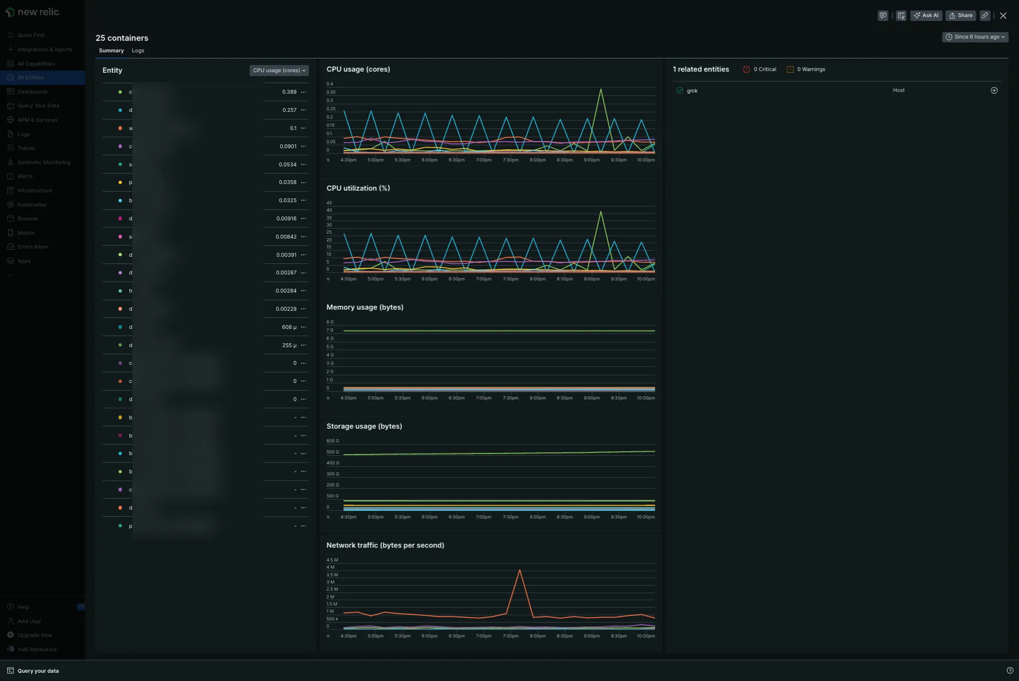Click the 0 Warnings status filter
1019x681 pixels.
tap(806, 69)
